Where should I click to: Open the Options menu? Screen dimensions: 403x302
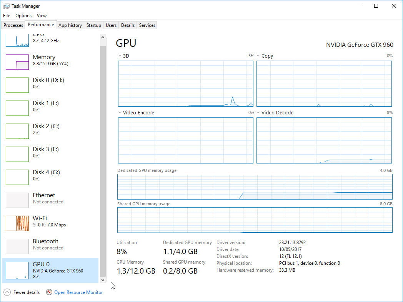pos(23,16)
